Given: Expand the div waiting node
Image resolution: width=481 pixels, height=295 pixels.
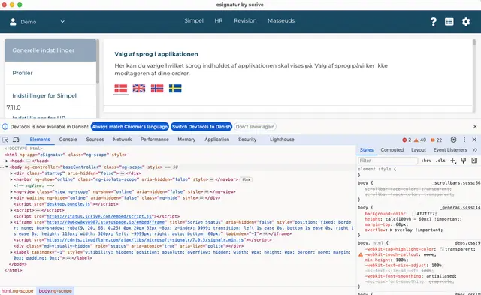Looking at the screenshot, I should 11,198.
